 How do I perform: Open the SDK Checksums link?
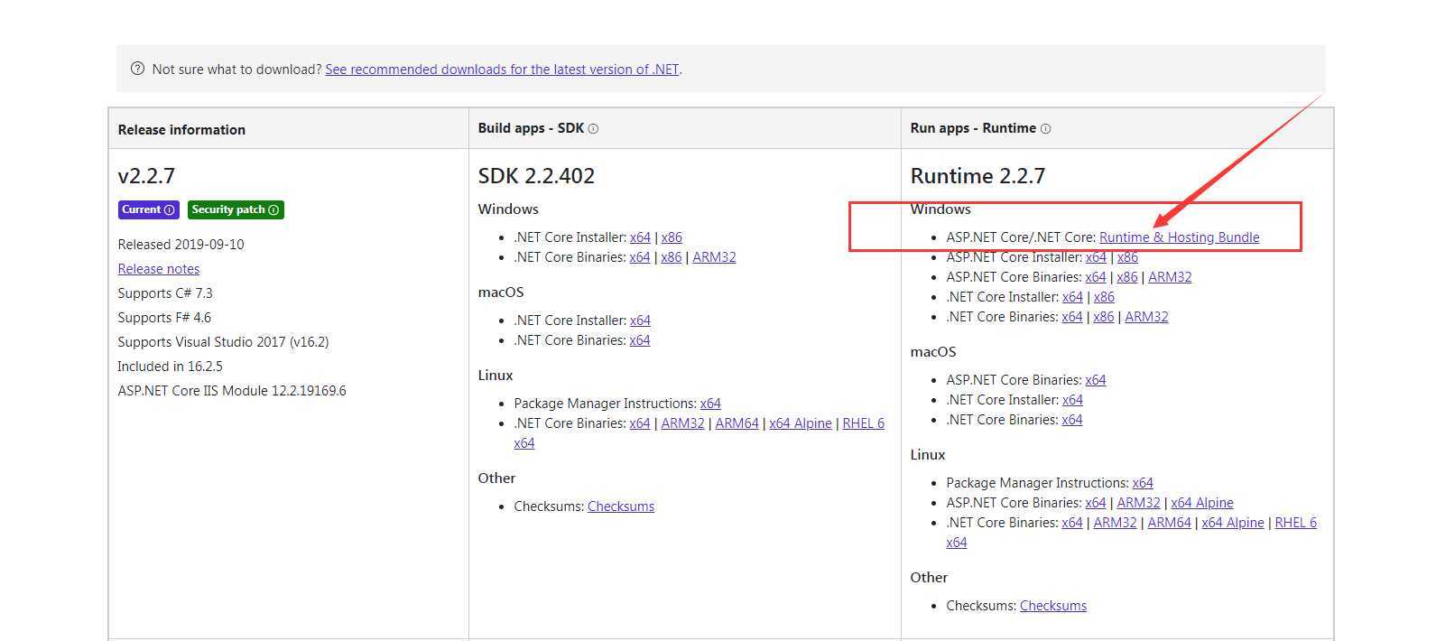click(x=621, y=506)
